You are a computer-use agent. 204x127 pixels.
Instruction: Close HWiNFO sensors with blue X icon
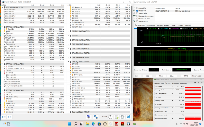129,117
